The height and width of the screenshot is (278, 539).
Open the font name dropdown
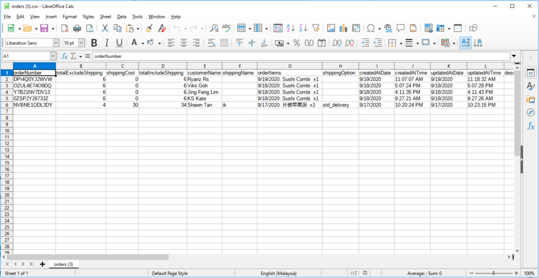56,43
